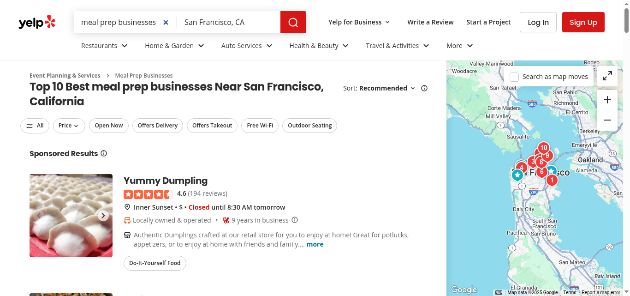Click the '4.6 (194 reviews)' rating text
Viewport: 630px width, 296px height.
(202, 193)
